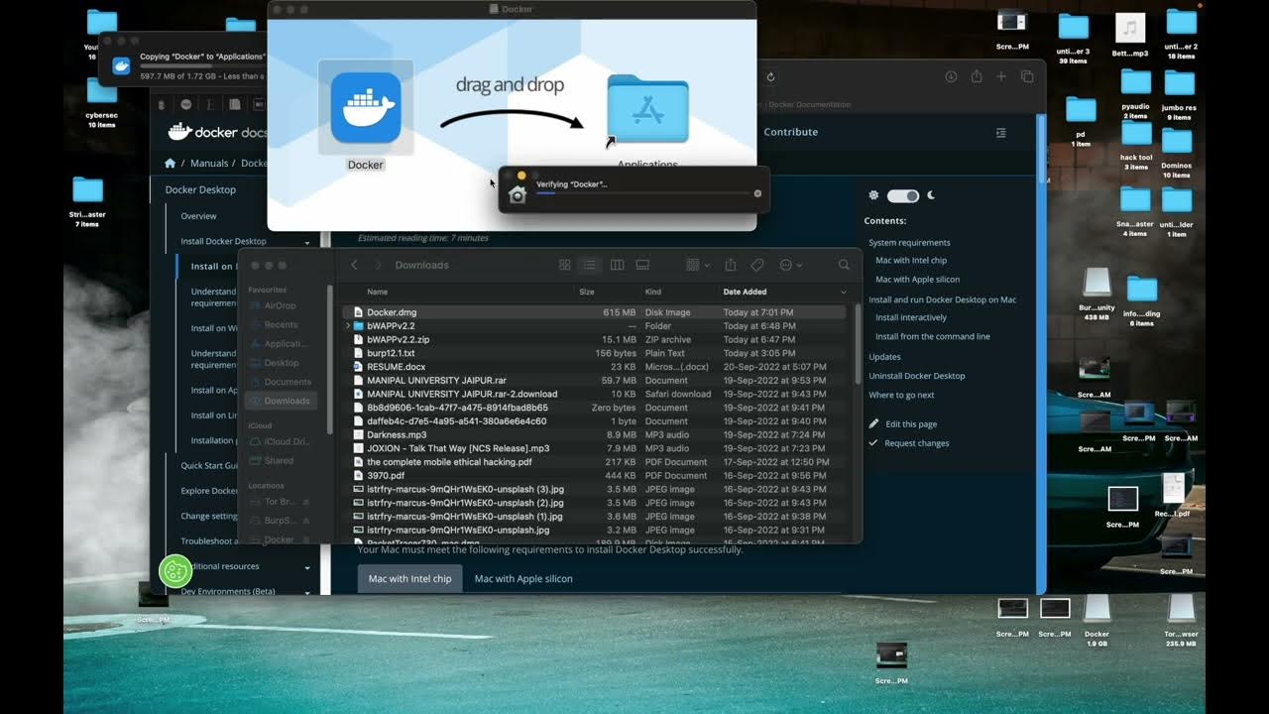Click the Applications folder icon in Docker installer
Viewport: 1269px width, 714px height.
pyautogui.click(x=647, y=109)
